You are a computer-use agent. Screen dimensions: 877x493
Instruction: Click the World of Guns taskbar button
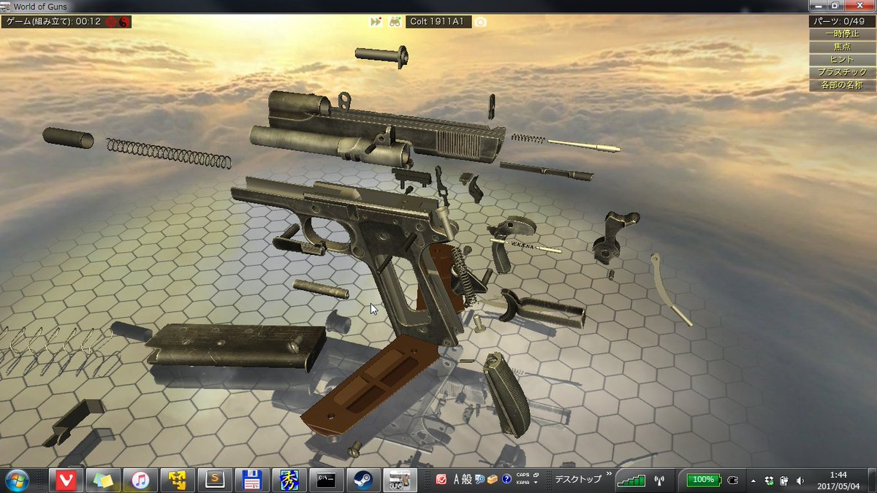tap(400, 480)
